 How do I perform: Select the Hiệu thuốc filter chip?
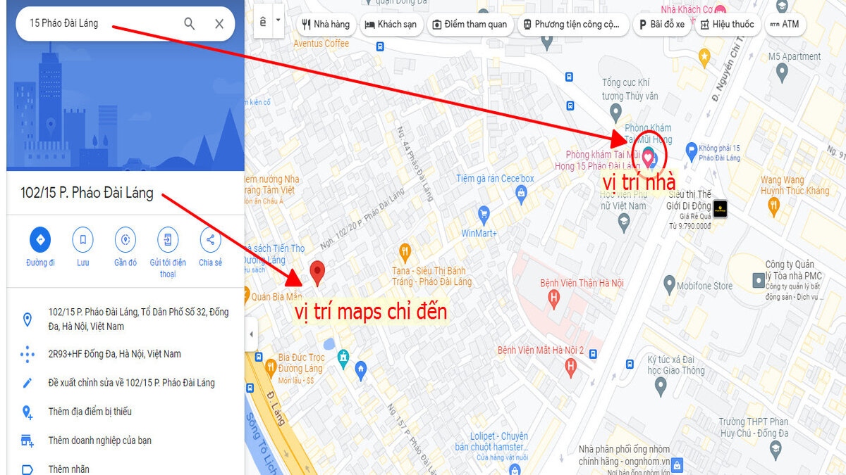pos(726,24)
